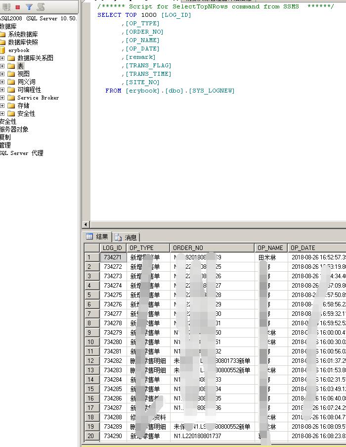Click the OP_DATE column header

click(317, 248)
